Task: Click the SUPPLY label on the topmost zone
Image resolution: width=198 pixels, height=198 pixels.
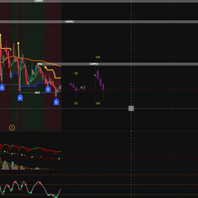Action: point(39,1)
